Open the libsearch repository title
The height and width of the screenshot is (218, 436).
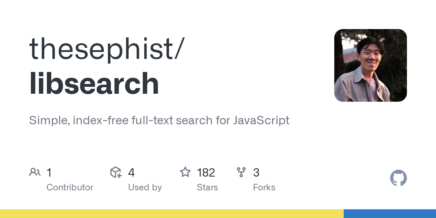[x=94, y=84]
